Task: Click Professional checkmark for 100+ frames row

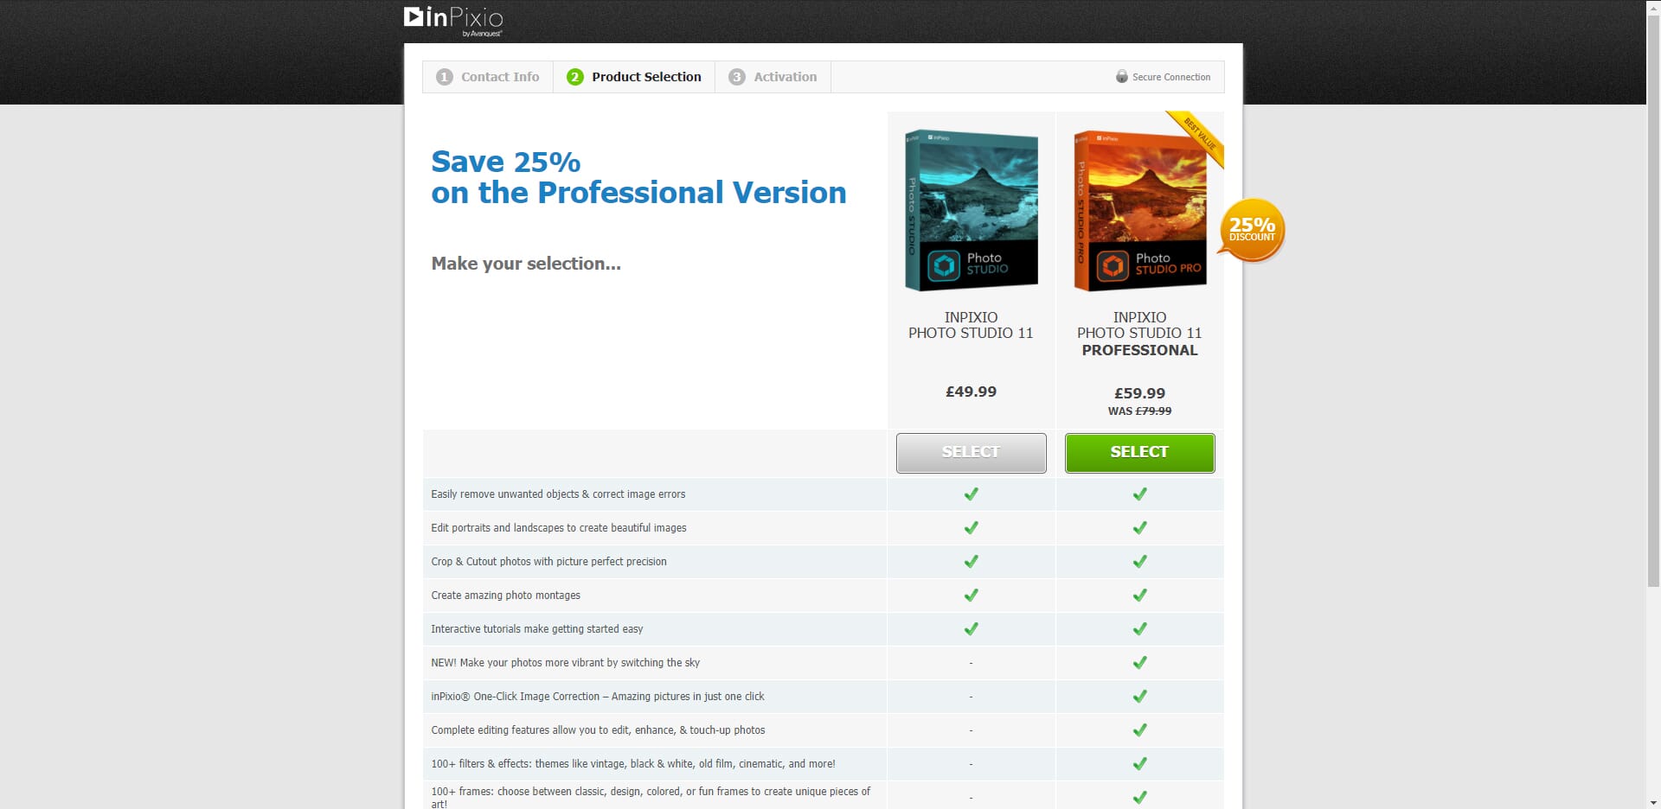Action: 1139,798
